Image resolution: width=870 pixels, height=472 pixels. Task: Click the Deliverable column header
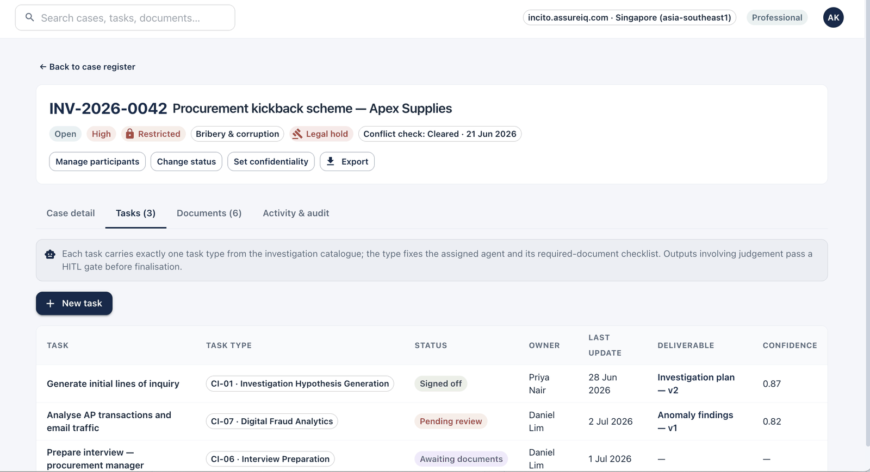(686, 345)
